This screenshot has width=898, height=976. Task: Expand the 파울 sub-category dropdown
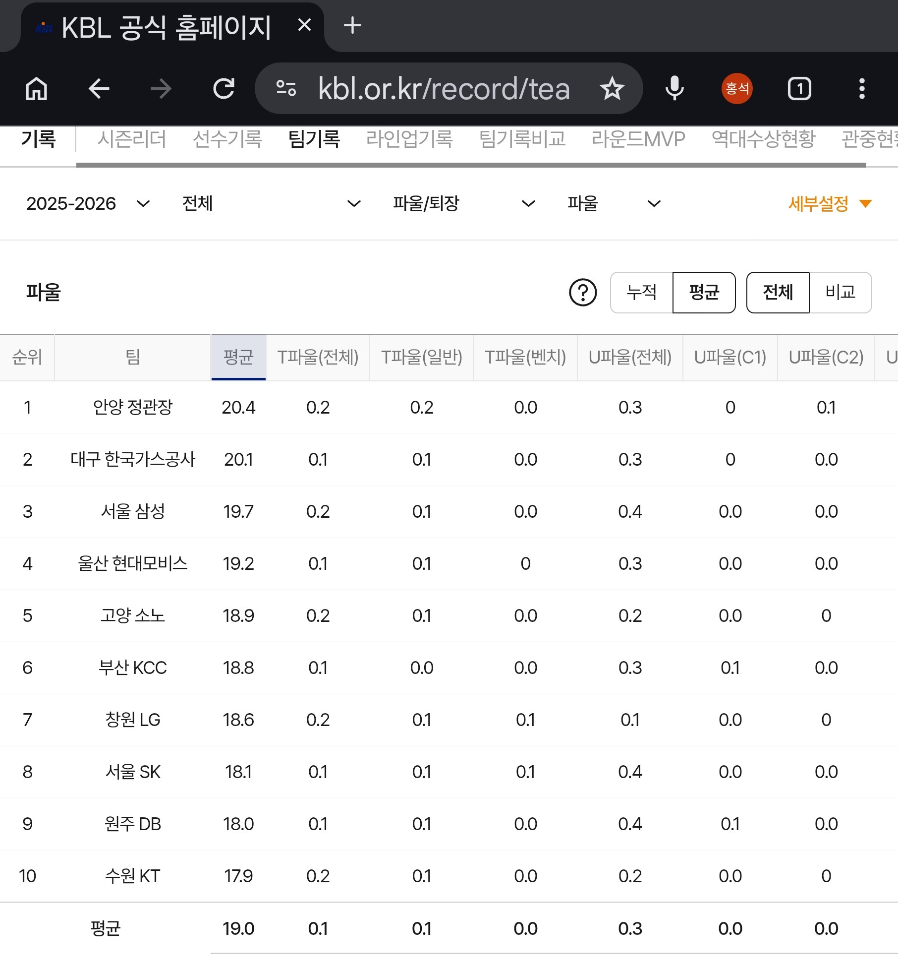click(614, 204)
